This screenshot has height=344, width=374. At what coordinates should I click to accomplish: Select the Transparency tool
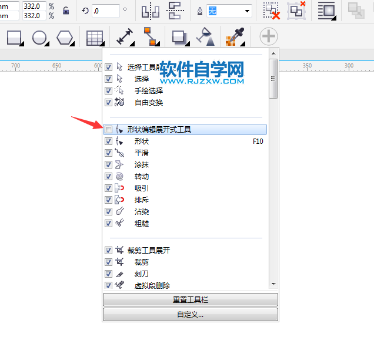pos(206,36)
